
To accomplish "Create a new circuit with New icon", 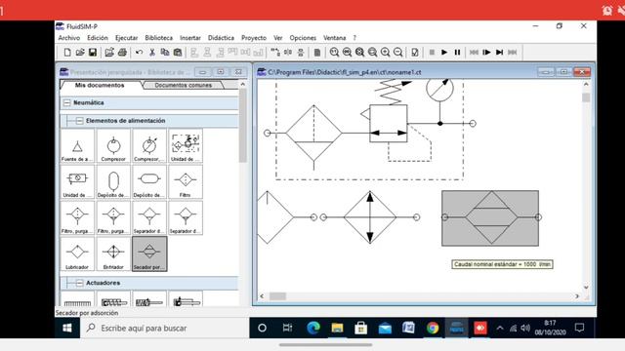I will point(67,52).
